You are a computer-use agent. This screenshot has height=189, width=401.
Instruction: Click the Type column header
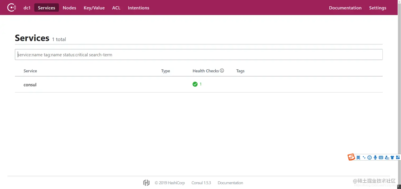(x=165, y=71)
